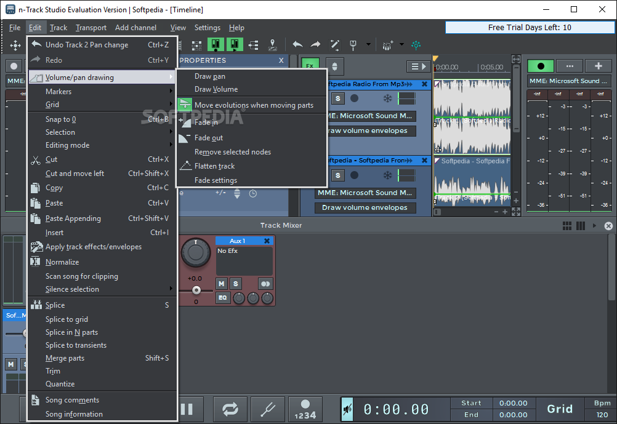Click the timeline vertical scrollbar
Viewport: 617px width, 424px height.
(x=516, y=100)
